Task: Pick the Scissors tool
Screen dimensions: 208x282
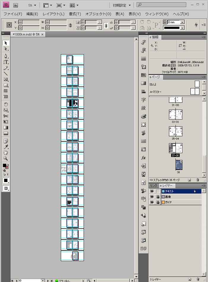Action: tap(6, 116)
